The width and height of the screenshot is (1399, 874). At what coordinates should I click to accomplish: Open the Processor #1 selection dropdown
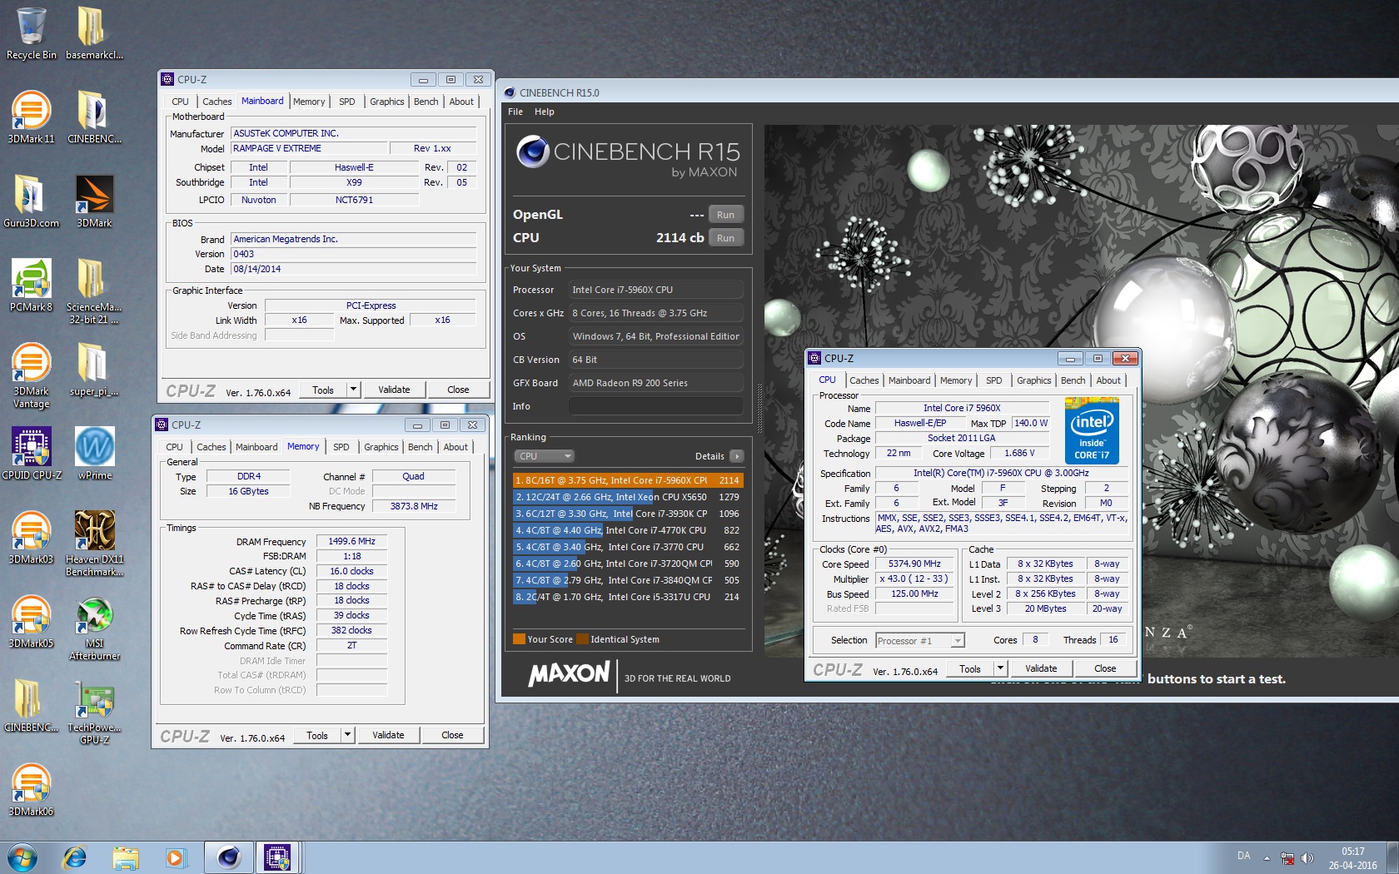tap(919, 640)
